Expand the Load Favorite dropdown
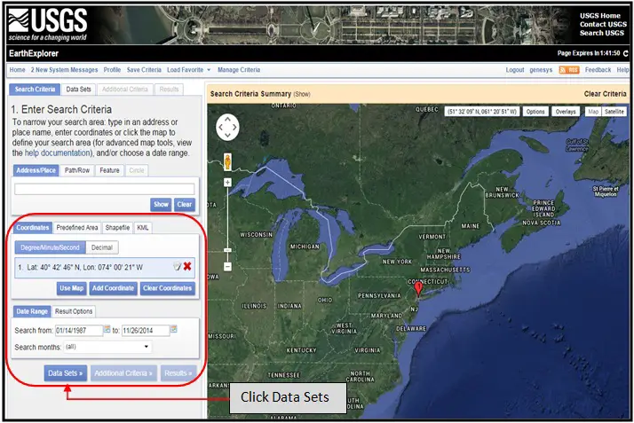Screen dimensions: 634x423 tap(189, 70)
